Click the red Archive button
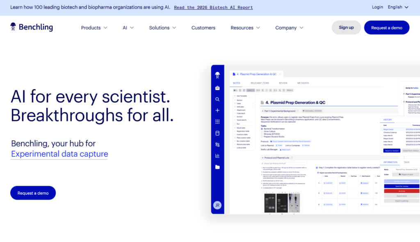Image resolution: width=420 pixels, height=242 pixels. (x=401, y=191)
